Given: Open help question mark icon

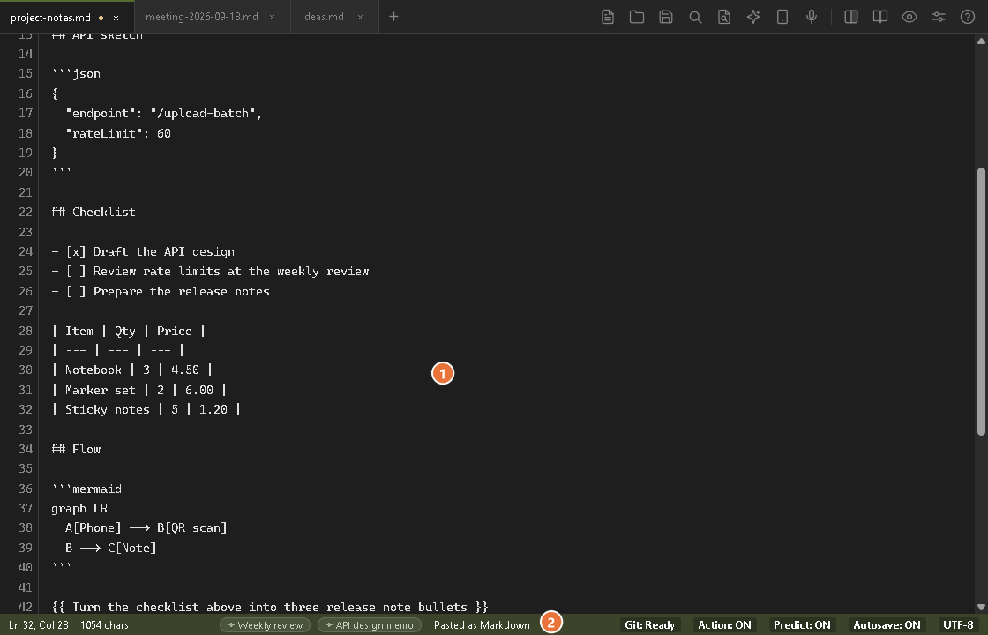Looking at the screenshot, I should [967, 17].
